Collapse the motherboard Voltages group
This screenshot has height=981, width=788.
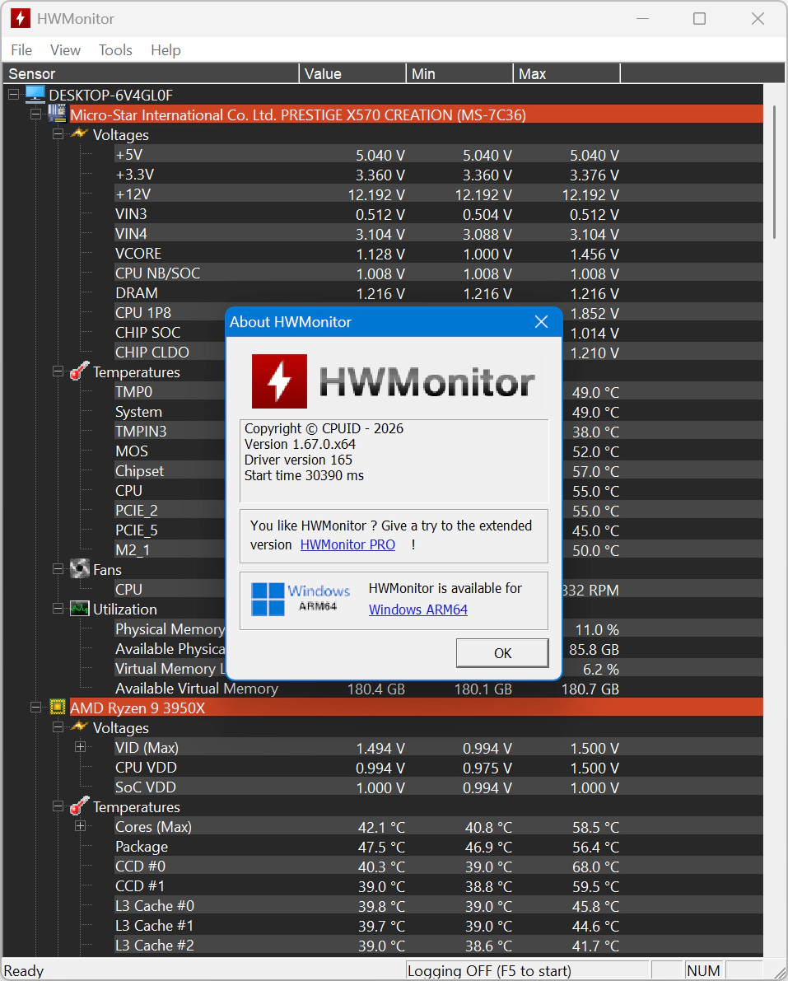point(58,134)
